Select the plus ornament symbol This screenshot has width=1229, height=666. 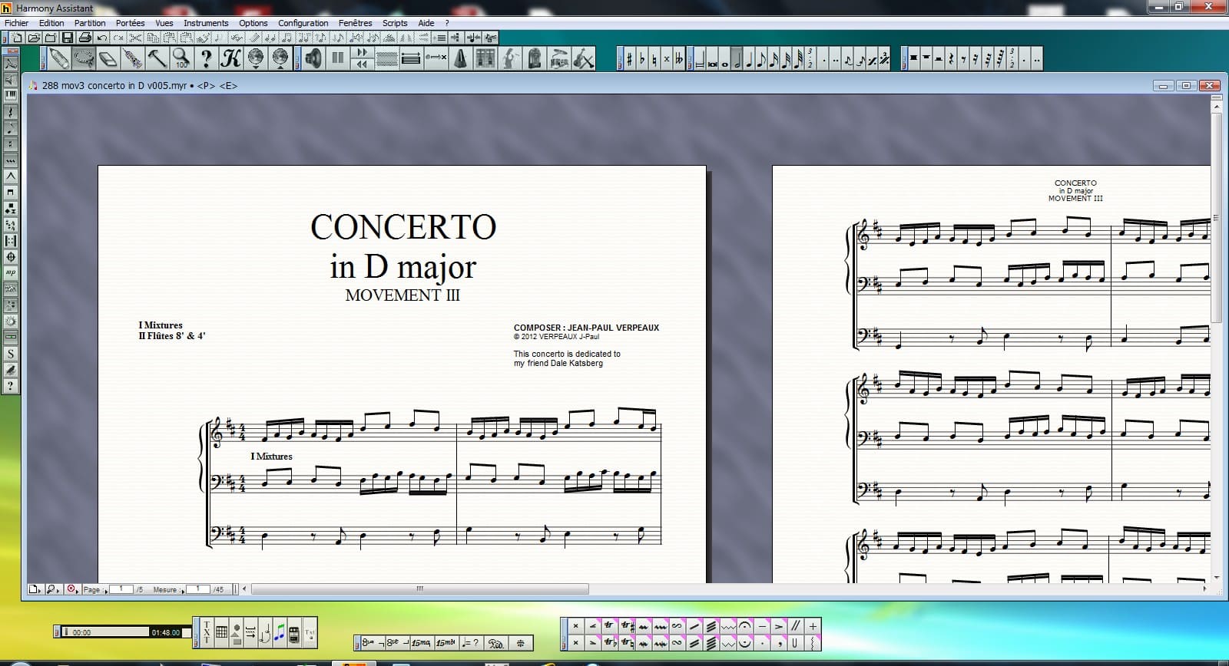(x=813, y=627)
